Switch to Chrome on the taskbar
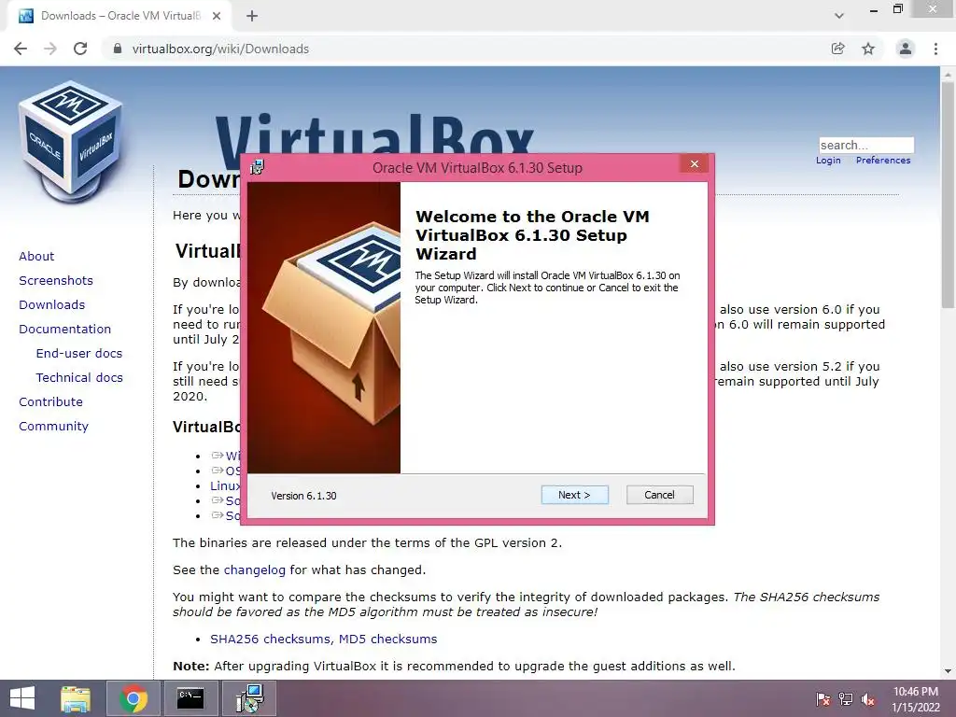 pos(134,698)
